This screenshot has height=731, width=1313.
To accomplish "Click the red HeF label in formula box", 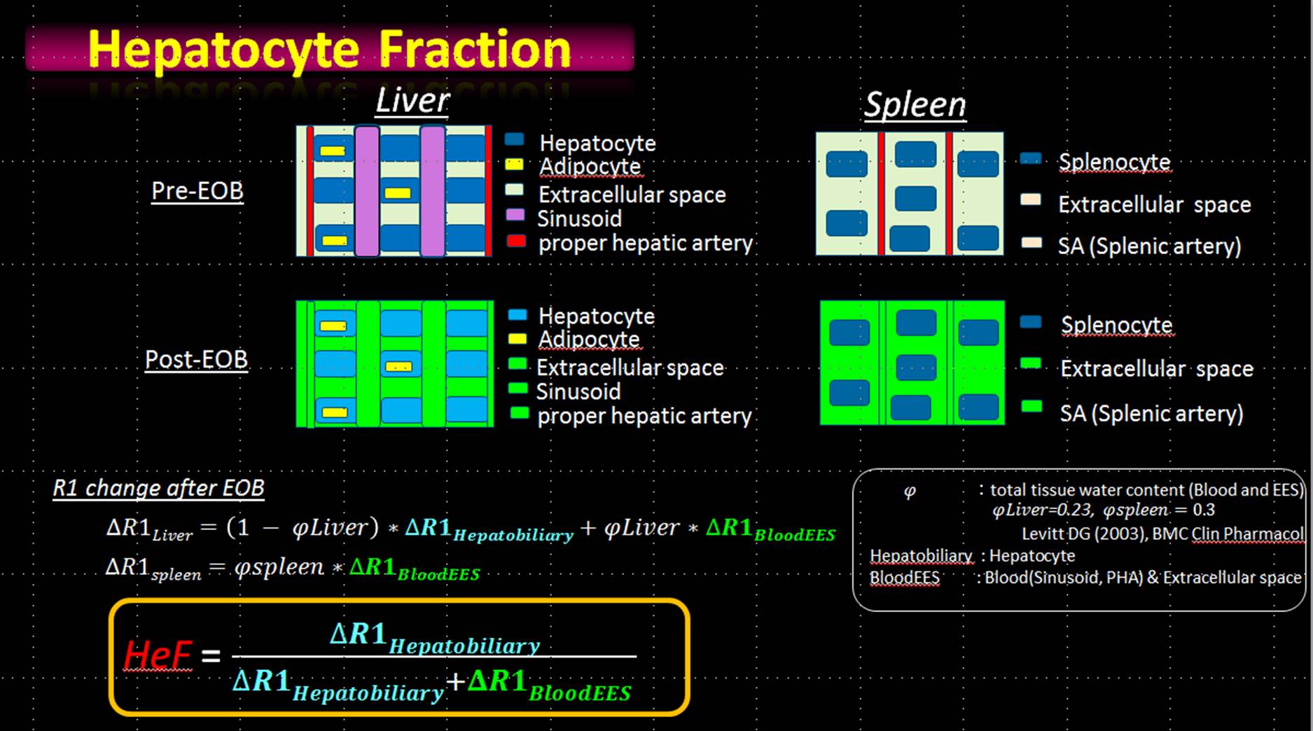I will (157, 655).
